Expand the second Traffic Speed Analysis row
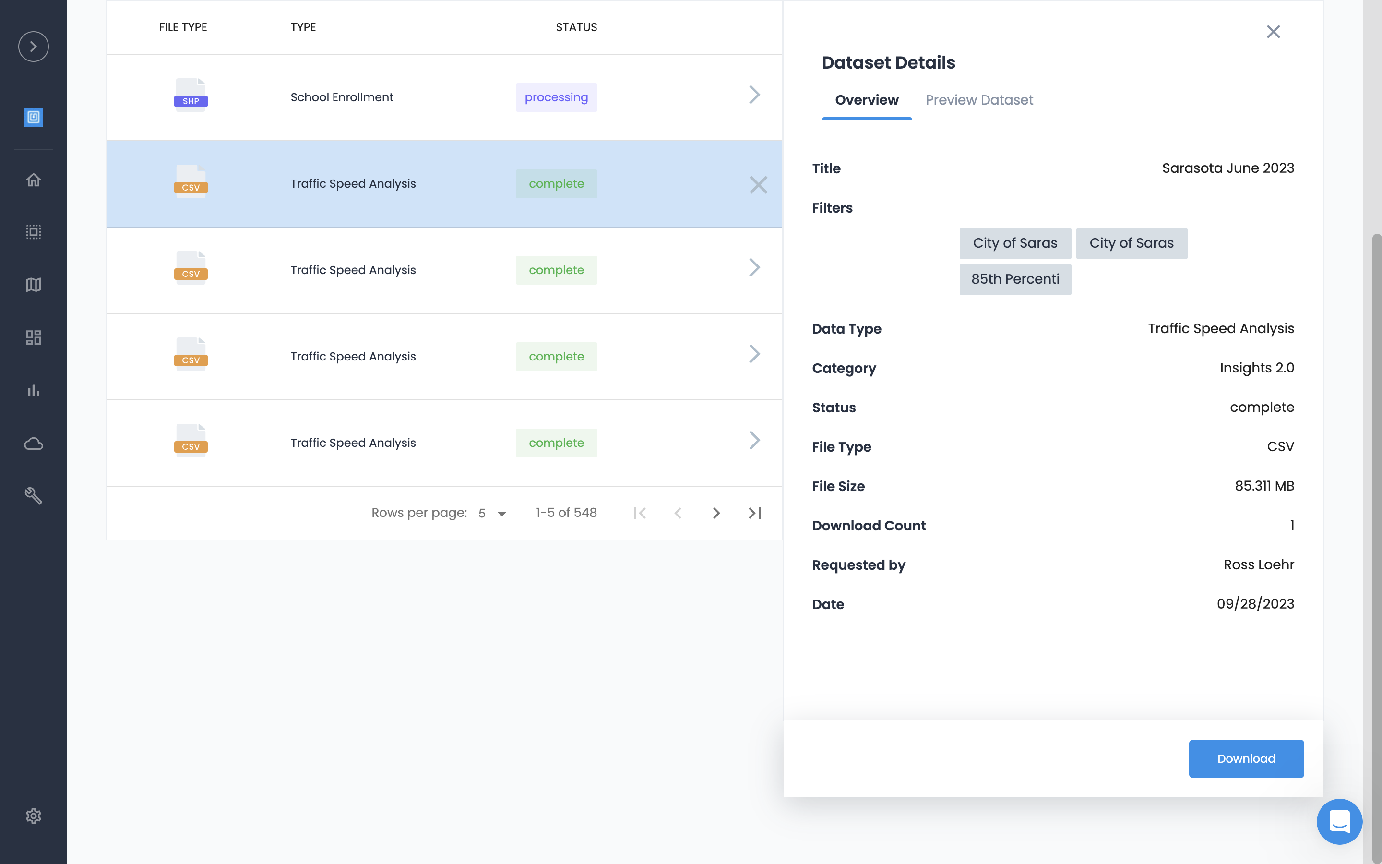Image resolution: width=1382 pixels, height=864 pixels. 754,267
